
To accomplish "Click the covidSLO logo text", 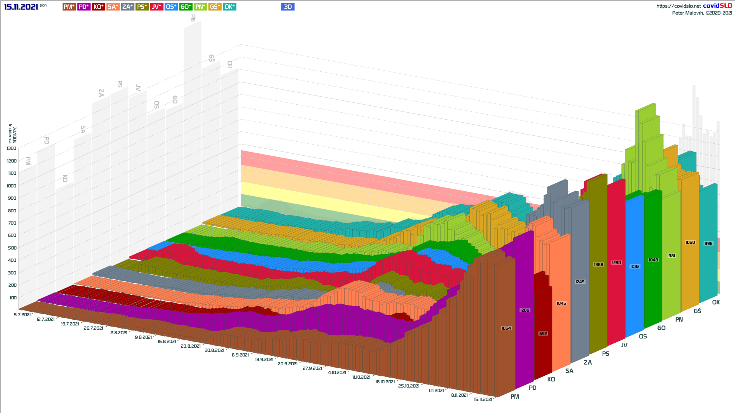I will pos(717,6).
